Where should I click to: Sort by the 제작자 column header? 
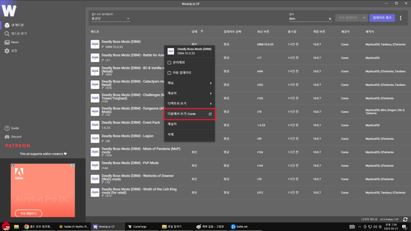[x=369, y=32]
